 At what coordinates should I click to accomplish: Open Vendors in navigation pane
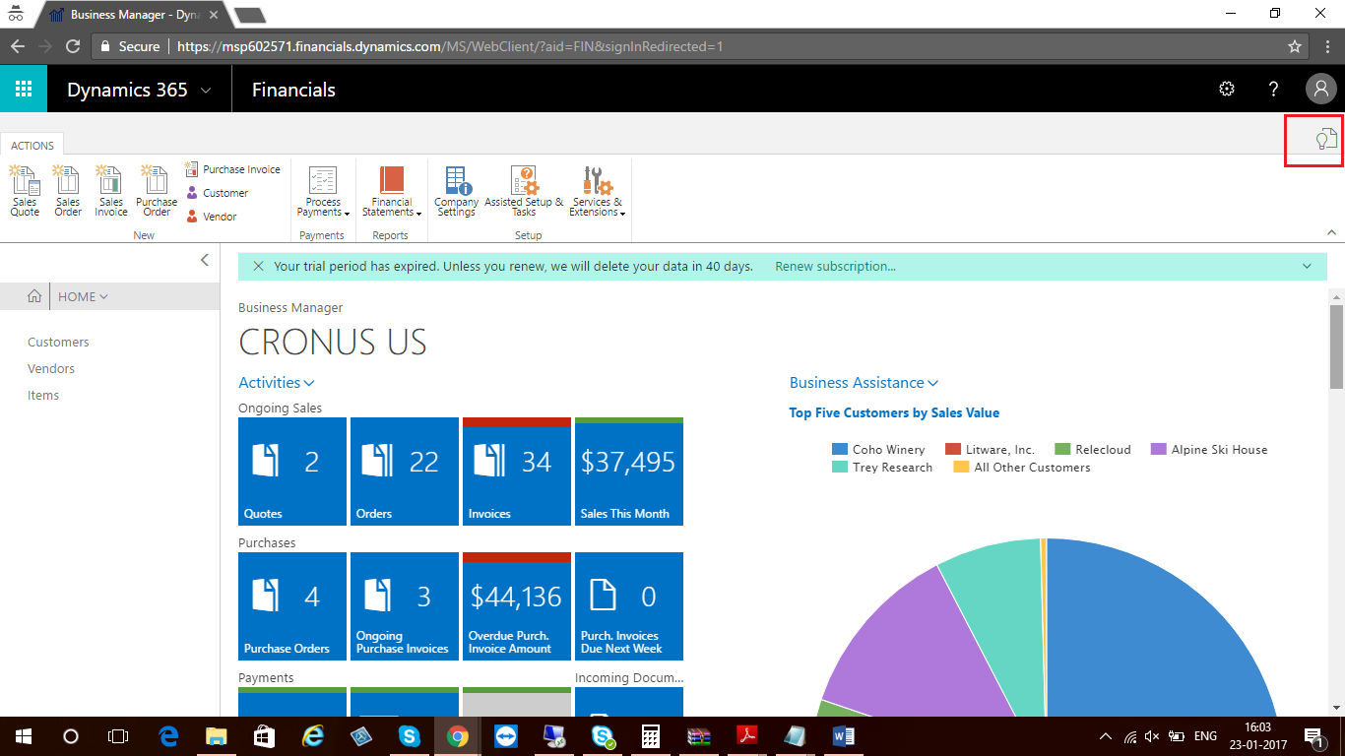pyautogui.click(x=51, y=368)
